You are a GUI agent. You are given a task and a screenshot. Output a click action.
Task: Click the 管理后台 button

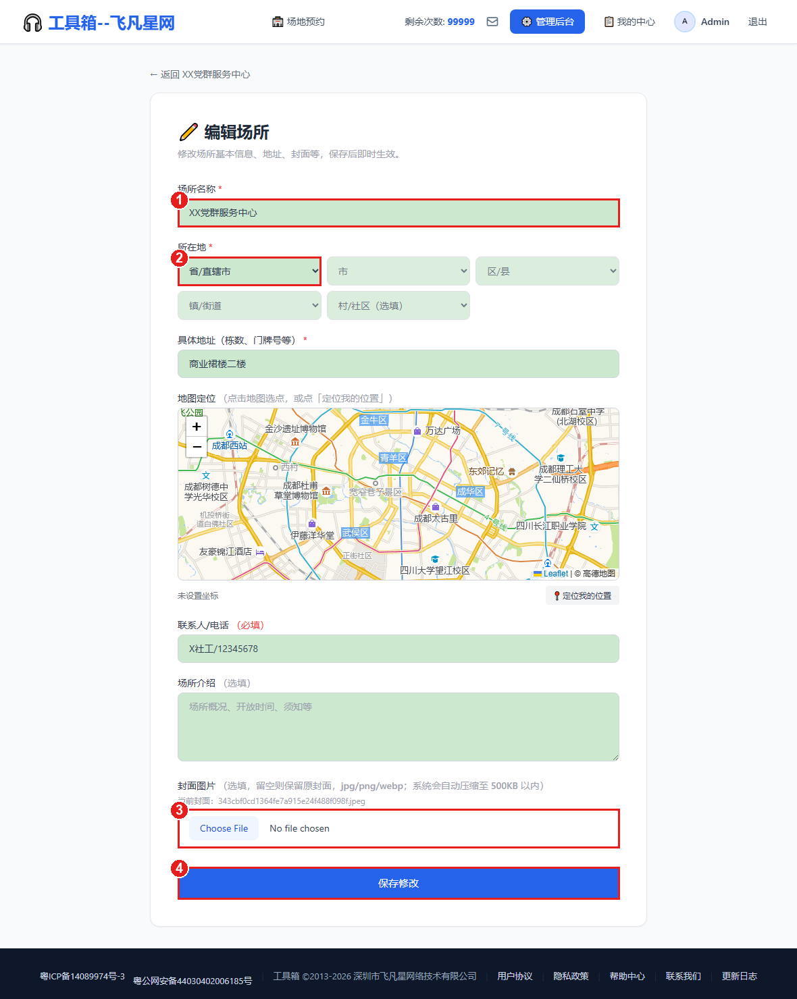click(x=547, y=22)
